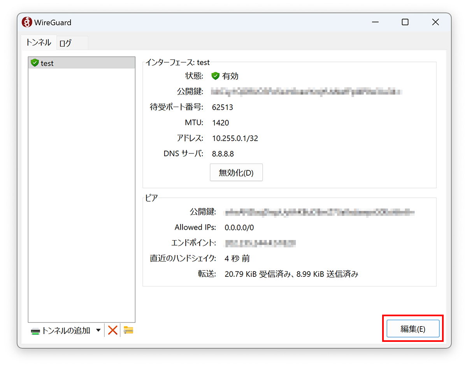Screen dimensions: 467x366
Task: Select the トンネル tab
Action: (x=39, y=43)
